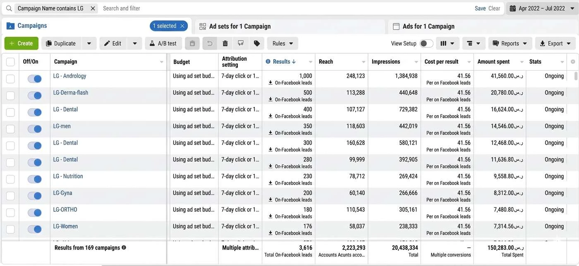Open Ads for 1 Campaign tab
This screenshot has width=579, height=266.
pos(428,26)
